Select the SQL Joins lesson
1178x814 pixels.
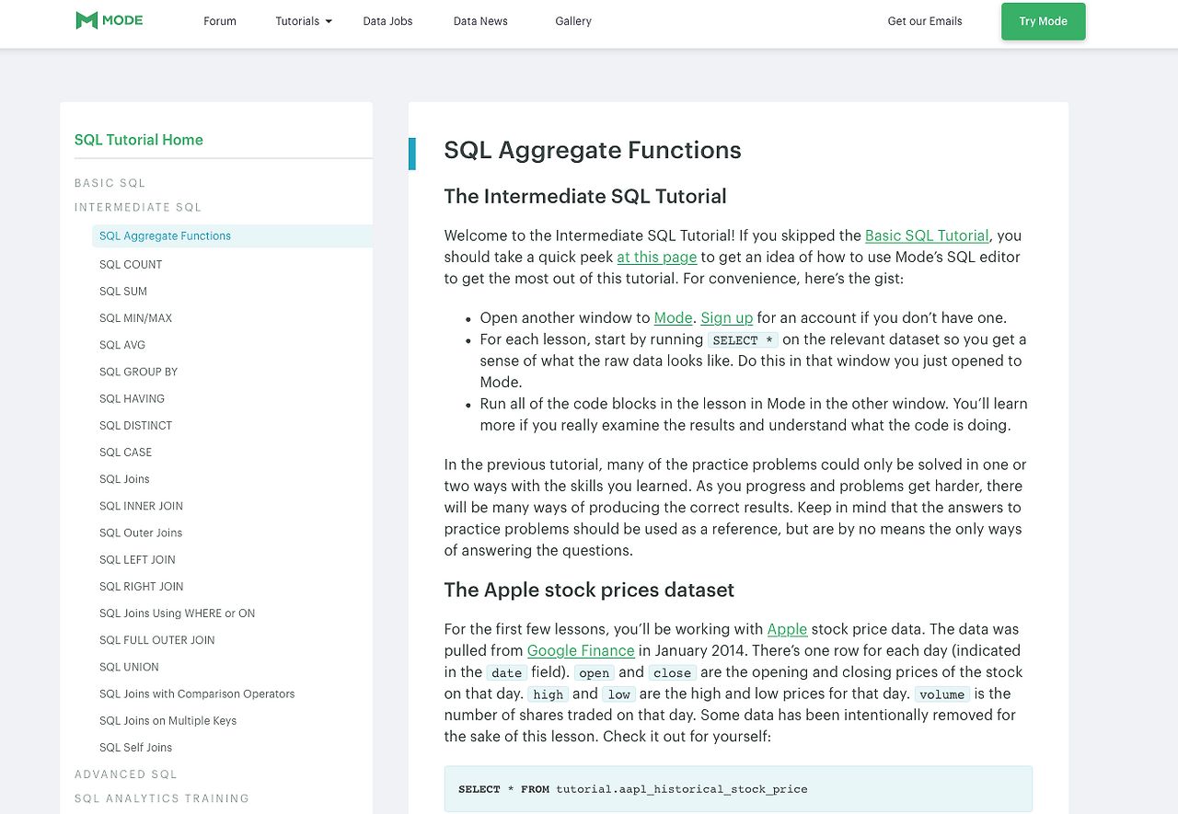(124, 479)
